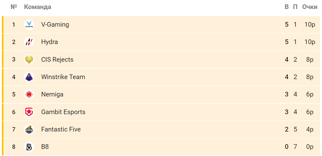The width and height of the screenshot is (322, 156).
Task: Open Winstrike Team page link
Action: (63, 77)
